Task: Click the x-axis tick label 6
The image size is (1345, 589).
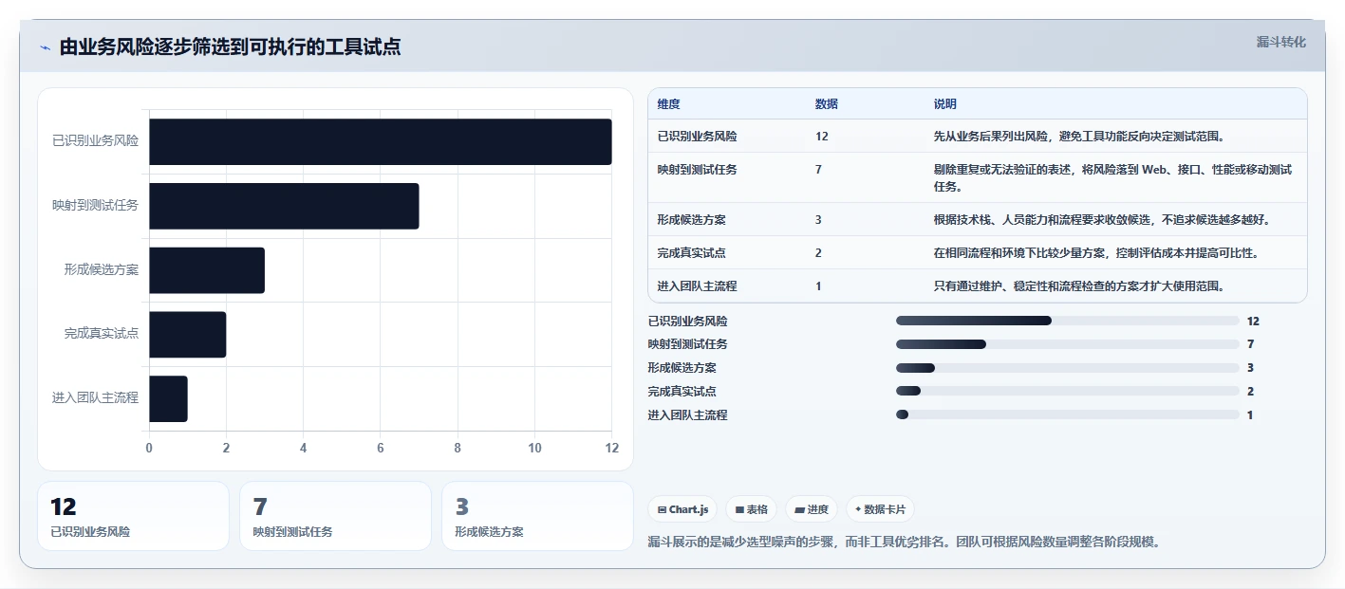Action: pos(381,449)
